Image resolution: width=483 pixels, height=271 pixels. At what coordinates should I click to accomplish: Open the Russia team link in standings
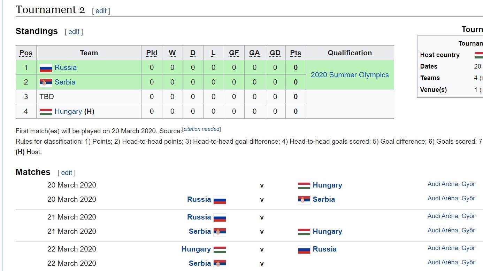point(66,67)
